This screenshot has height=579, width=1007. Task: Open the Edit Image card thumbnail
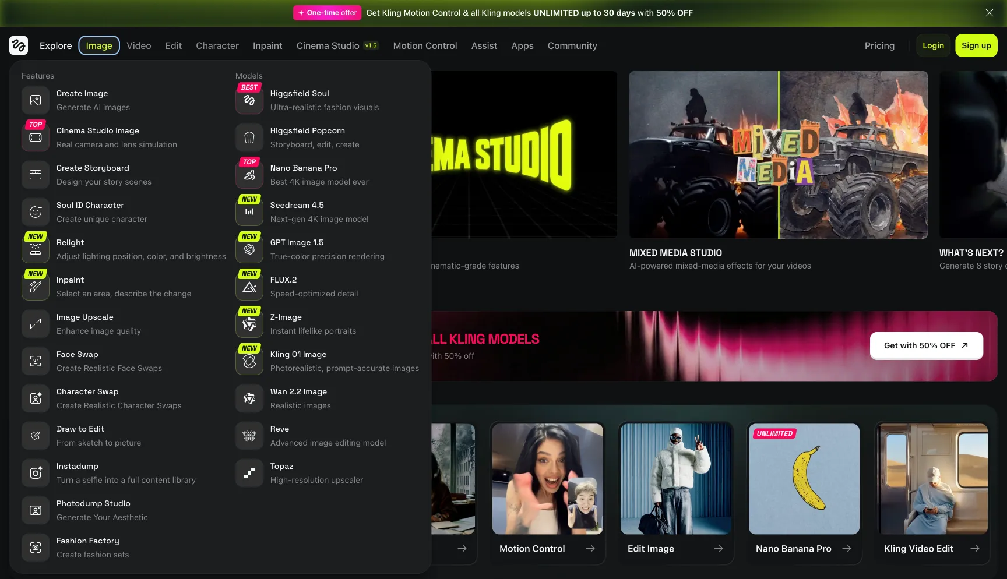point(676,479)
